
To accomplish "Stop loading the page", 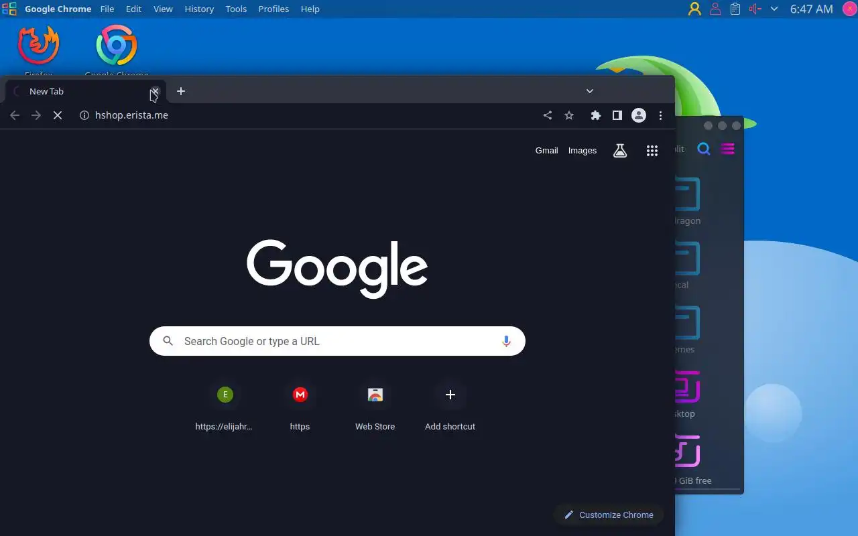I will [58, 115].
